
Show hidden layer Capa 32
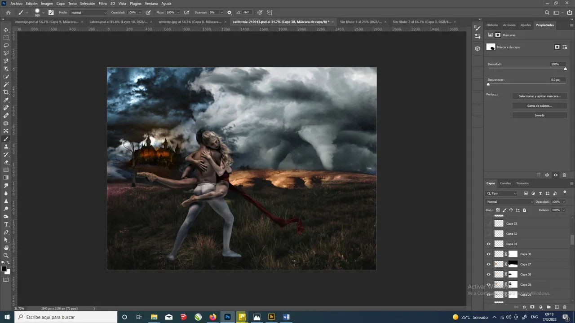489,234
